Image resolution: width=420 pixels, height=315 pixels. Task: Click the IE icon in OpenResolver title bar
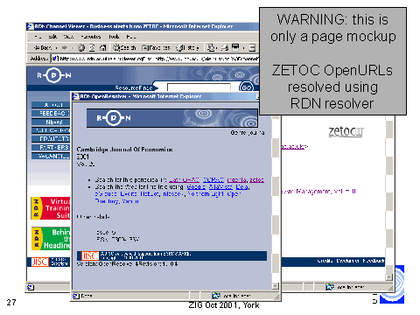[76, 96]
